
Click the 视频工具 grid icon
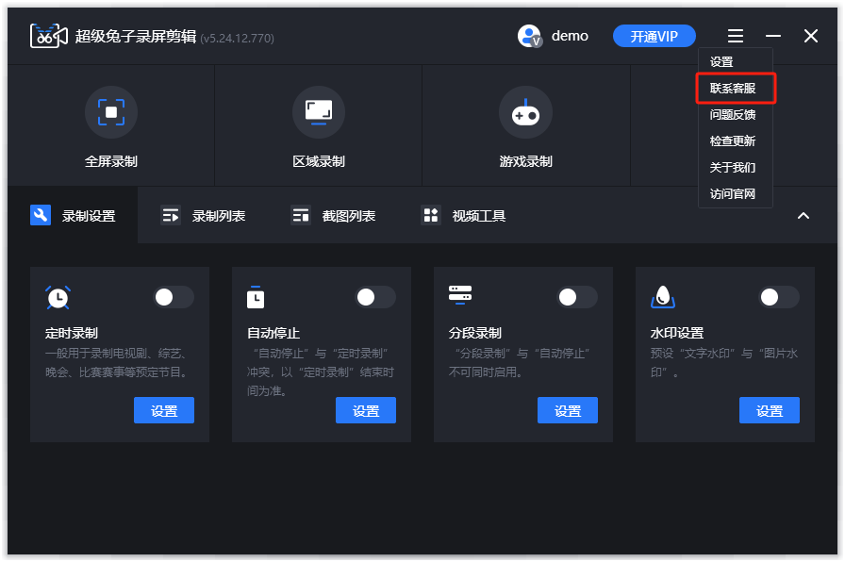pyautogui.click(x=431, y=216)
